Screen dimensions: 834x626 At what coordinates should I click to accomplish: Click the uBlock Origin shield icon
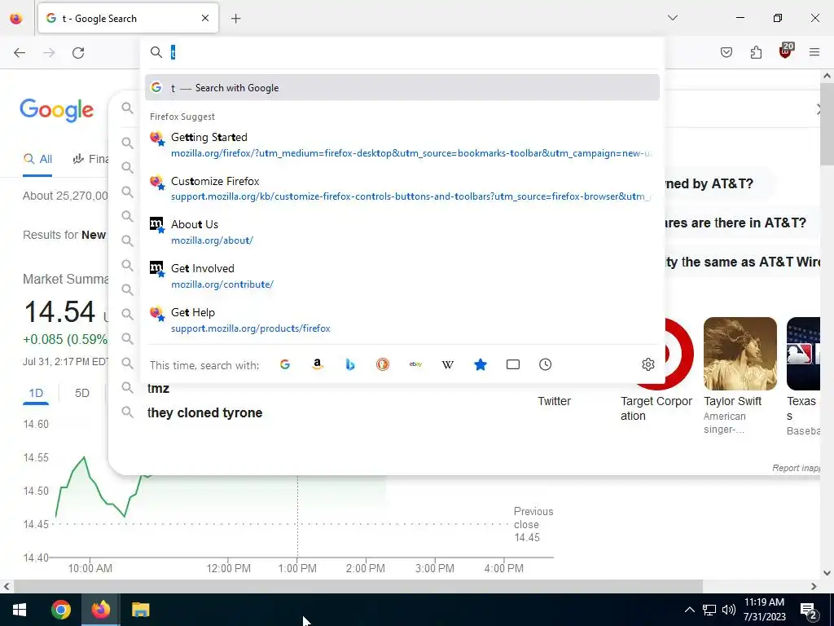point(786,51)
